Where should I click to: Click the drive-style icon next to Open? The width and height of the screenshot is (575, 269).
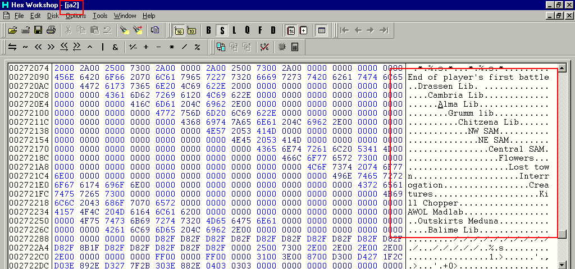click(25, 30)
